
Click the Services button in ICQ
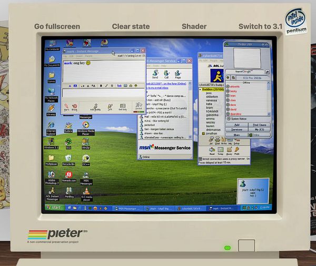[x=237, y=130]
